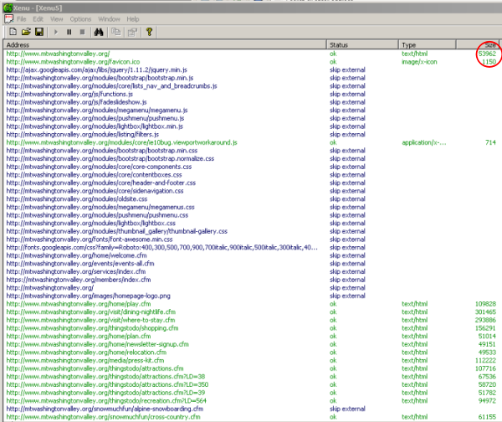
Task: Select the fonts.googleapis.com Roboto row
Action: [251, 247]
